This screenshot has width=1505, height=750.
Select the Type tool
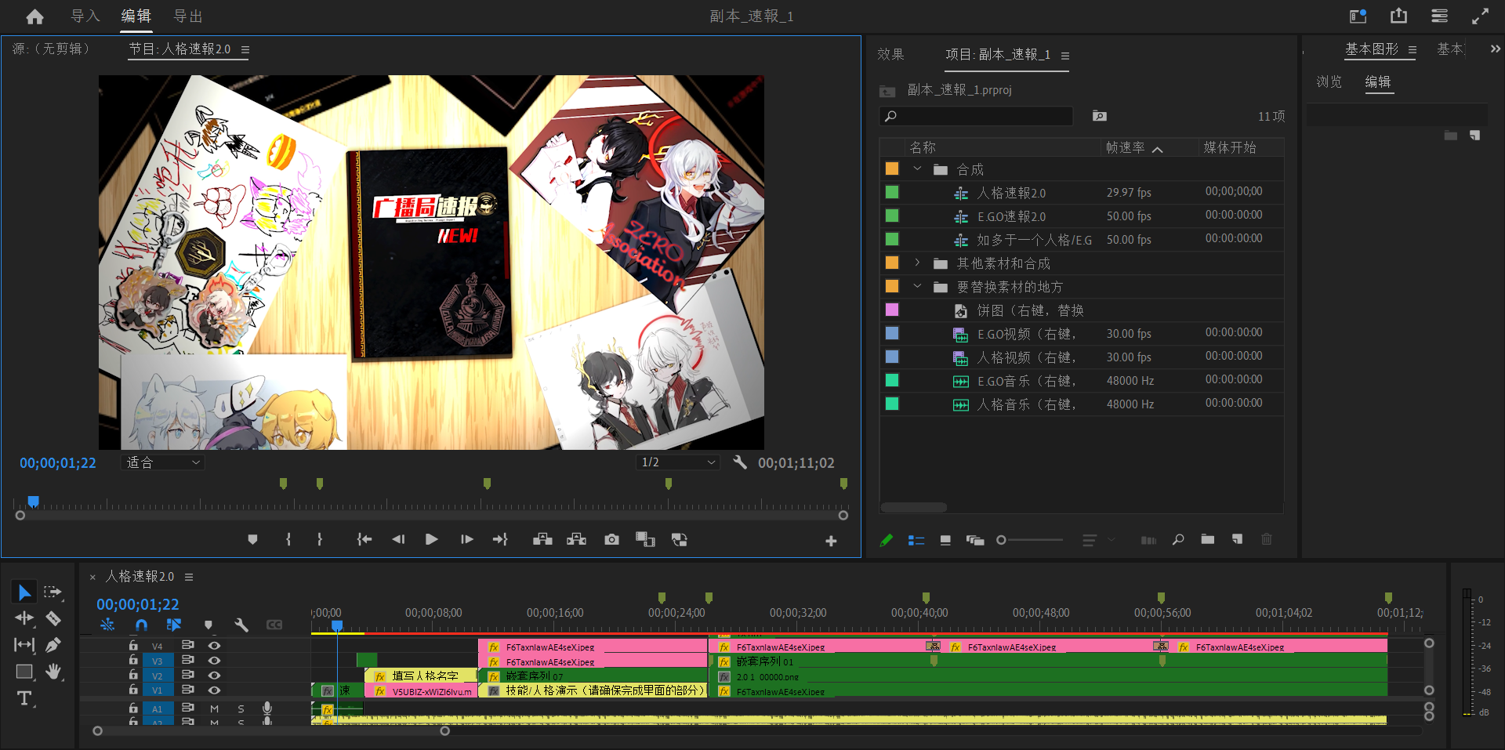(x=24, y=698)
